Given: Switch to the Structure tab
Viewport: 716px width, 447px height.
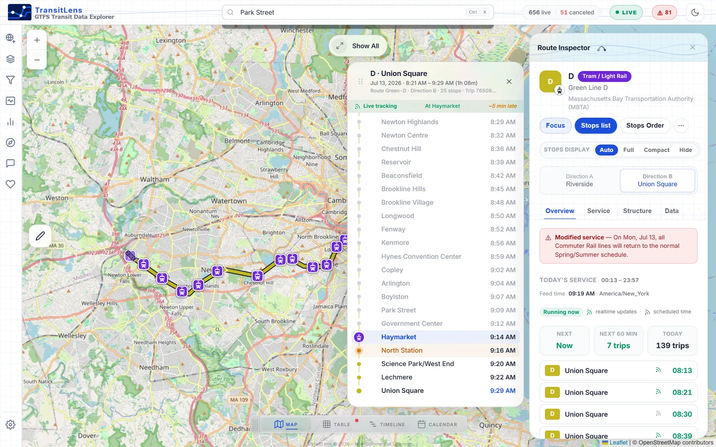Looking at the screenshot, I should [x=637, y=211].
